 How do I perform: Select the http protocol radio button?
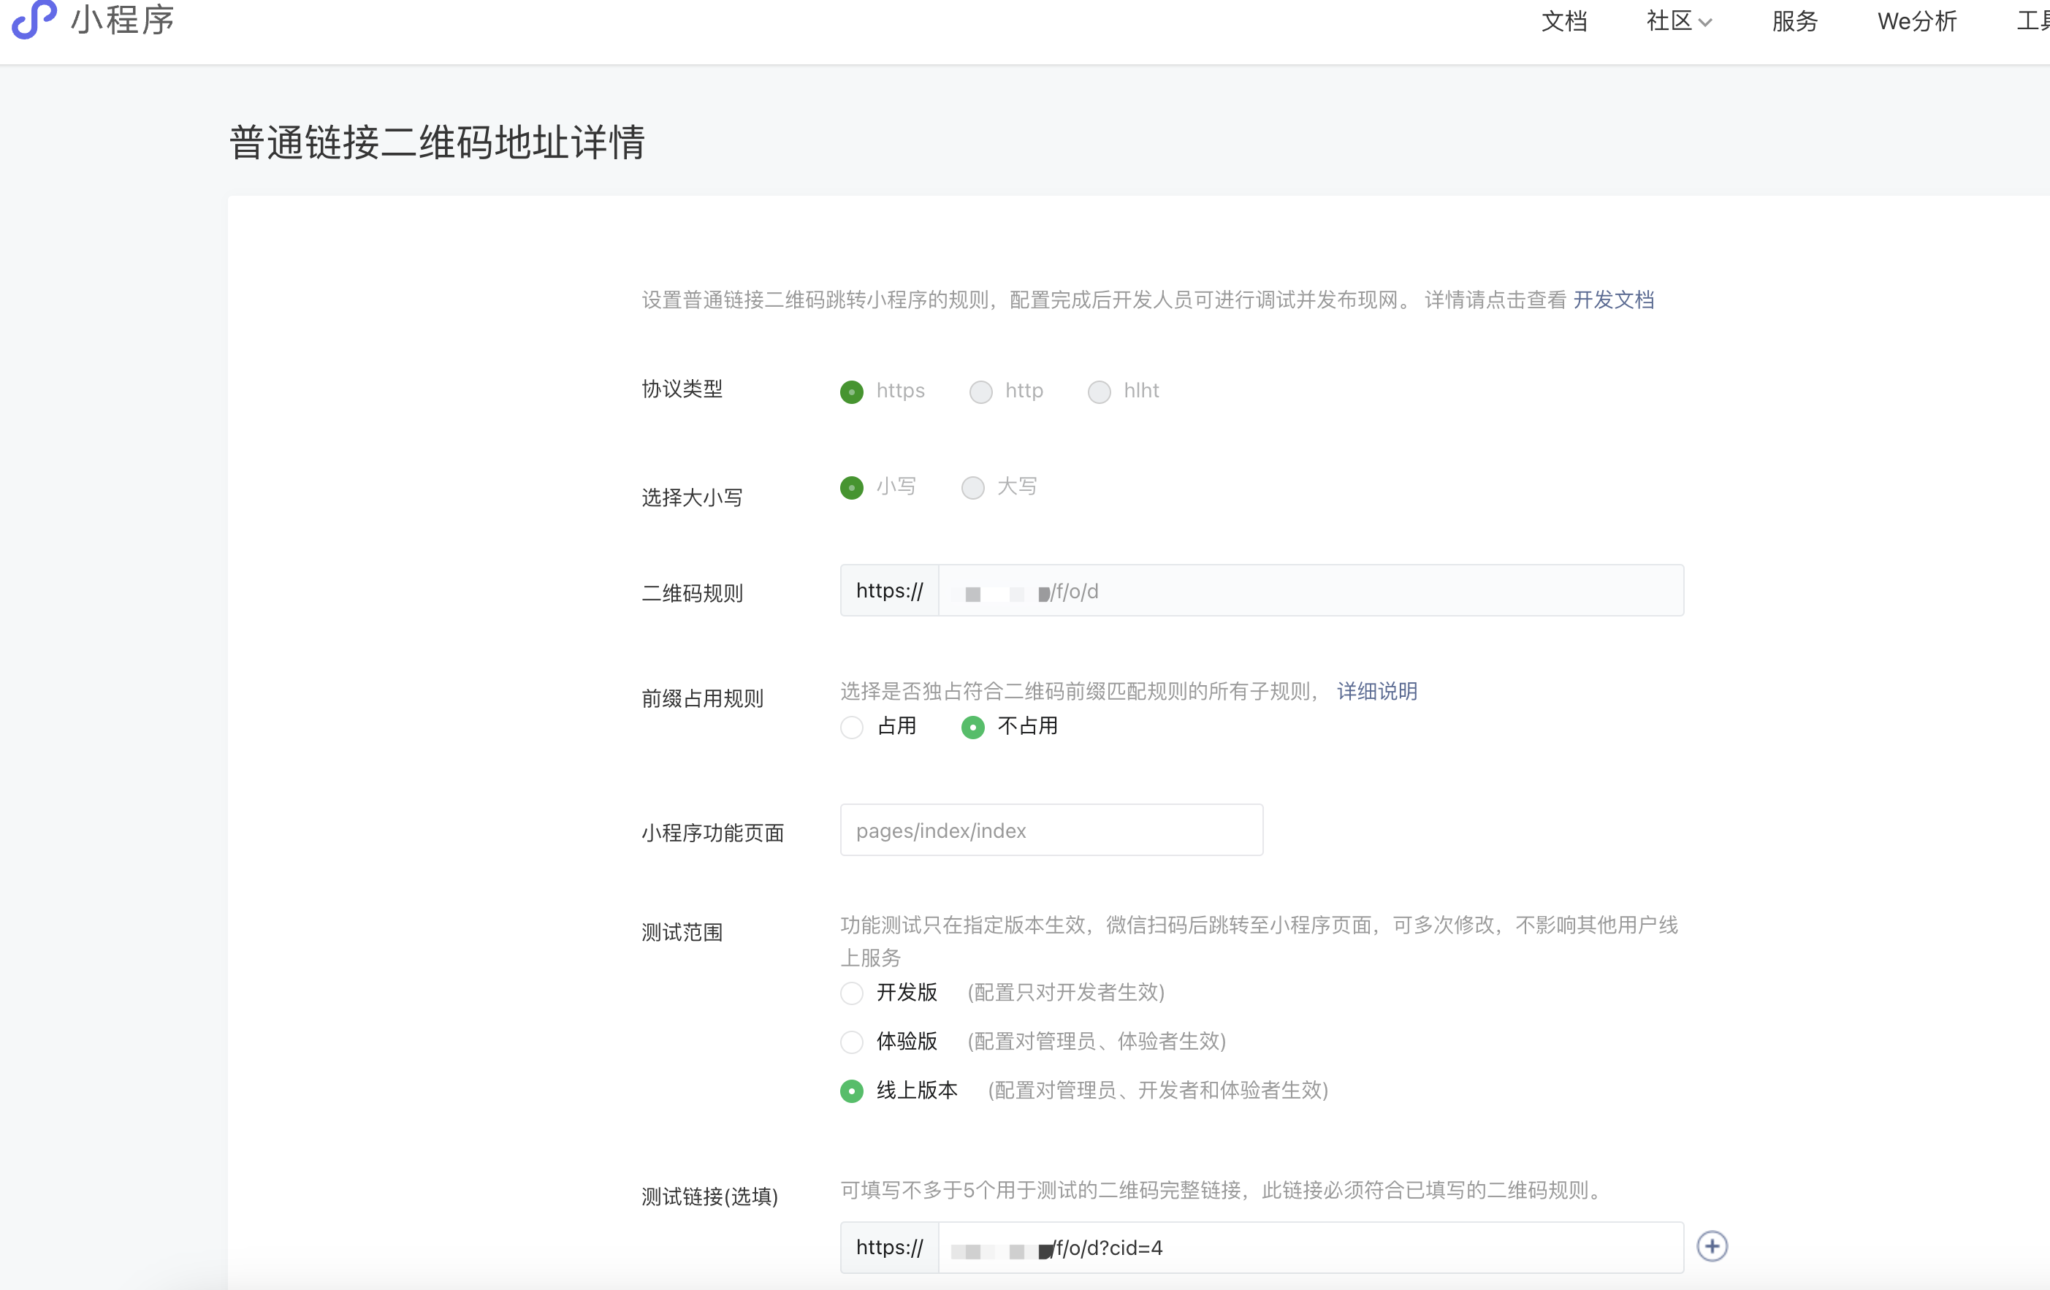(x=980, y=392)
